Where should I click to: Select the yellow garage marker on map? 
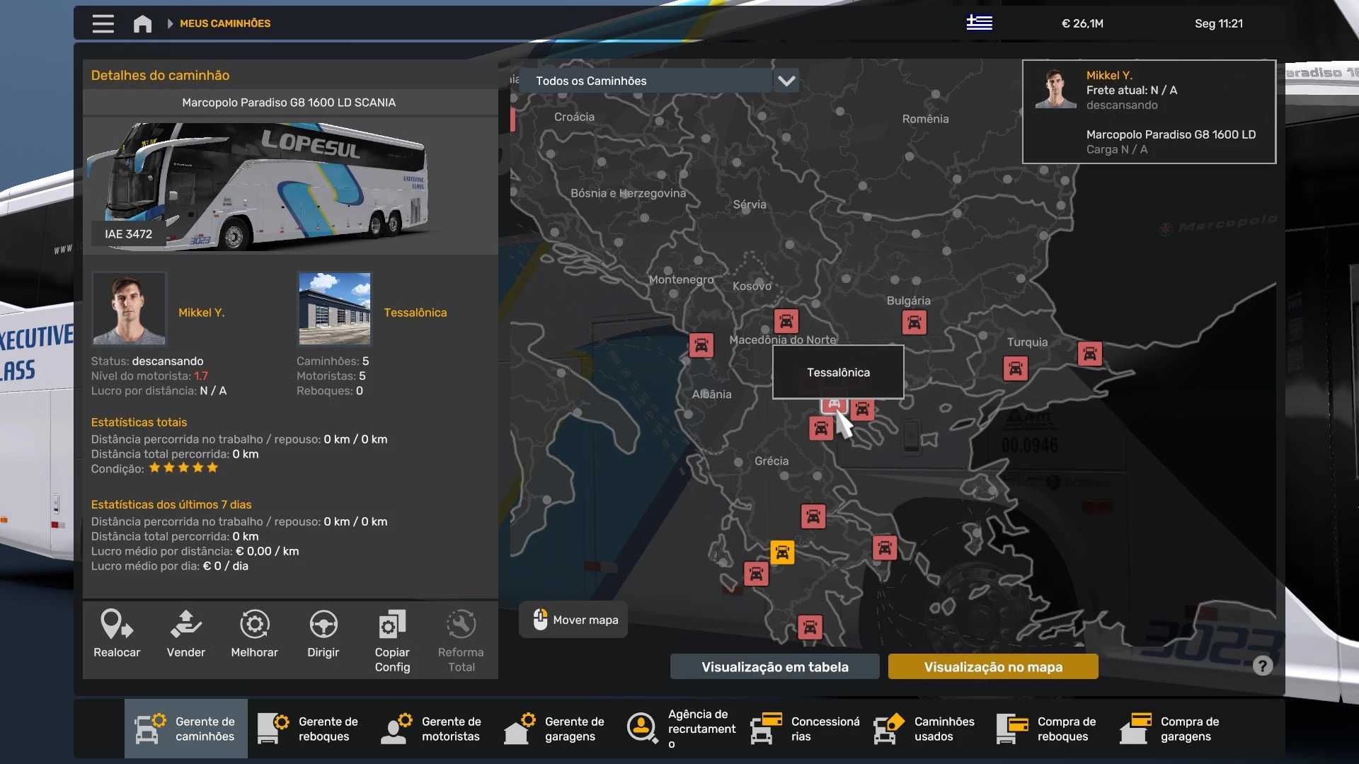(782, 552)
